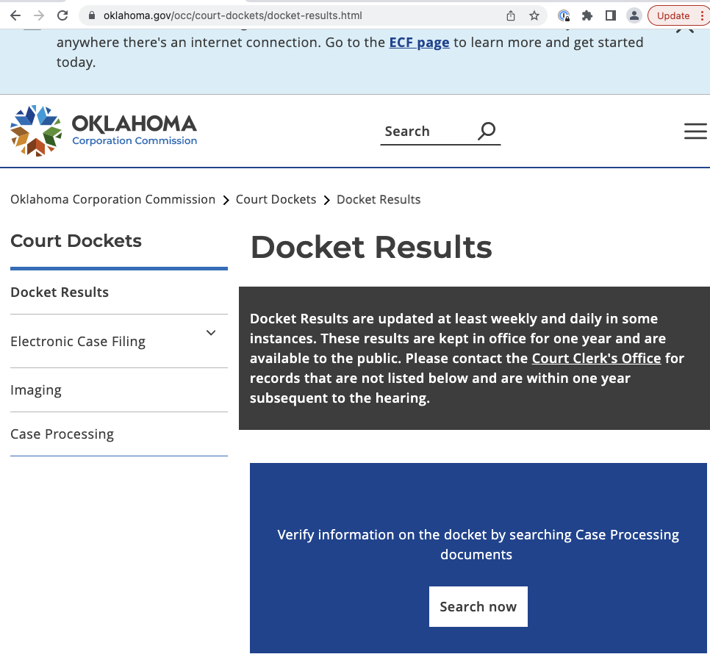
Task: Go to Court Dockets breadcrumb
Action: [276, 199]
